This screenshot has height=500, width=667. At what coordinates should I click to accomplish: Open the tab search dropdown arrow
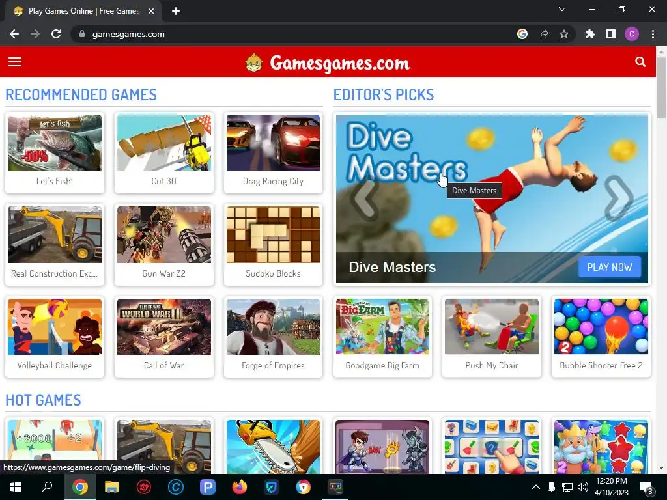562,9
